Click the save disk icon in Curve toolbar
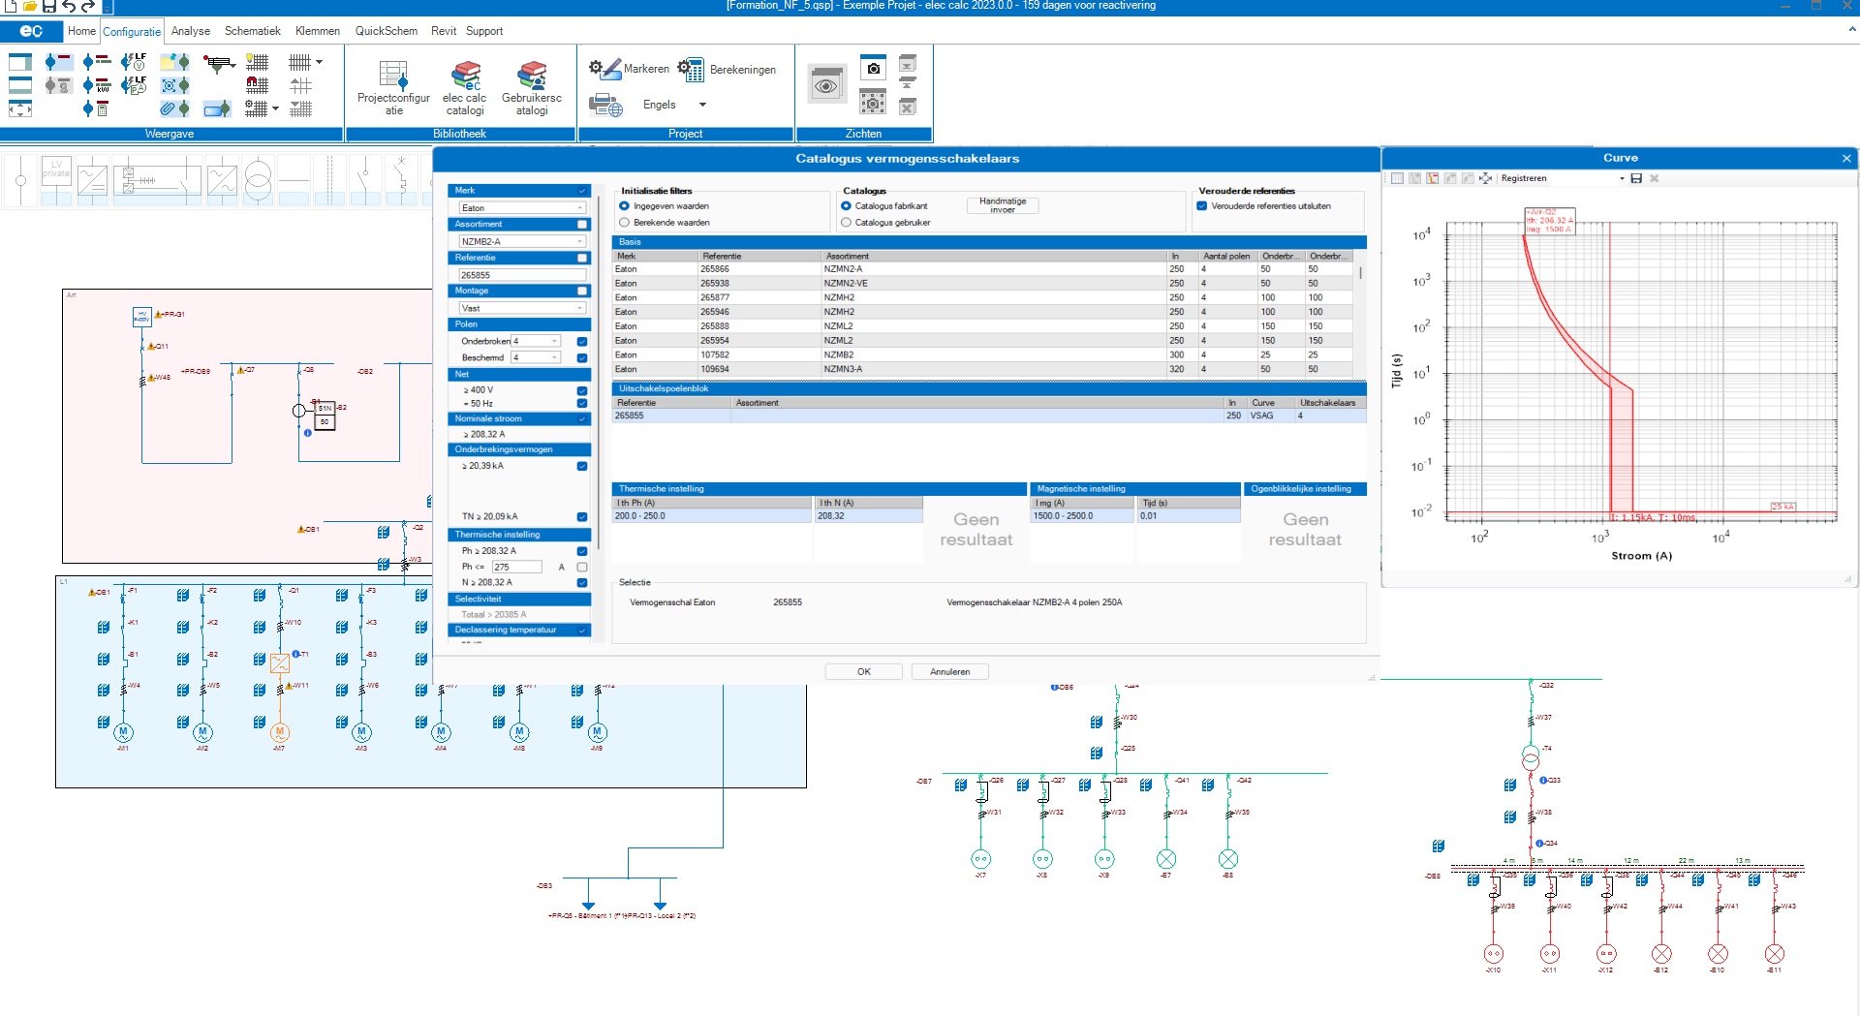Screen dimensions: 1860x1016 [x=1636, y=178]
